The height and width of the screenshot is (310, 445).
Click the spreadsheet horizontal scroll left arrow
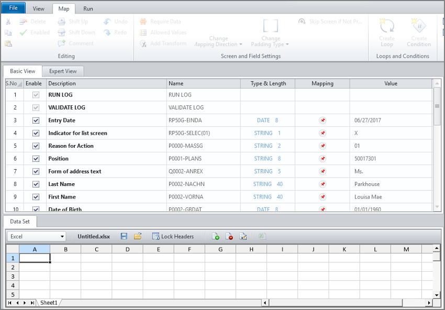(x=265, y=303)
